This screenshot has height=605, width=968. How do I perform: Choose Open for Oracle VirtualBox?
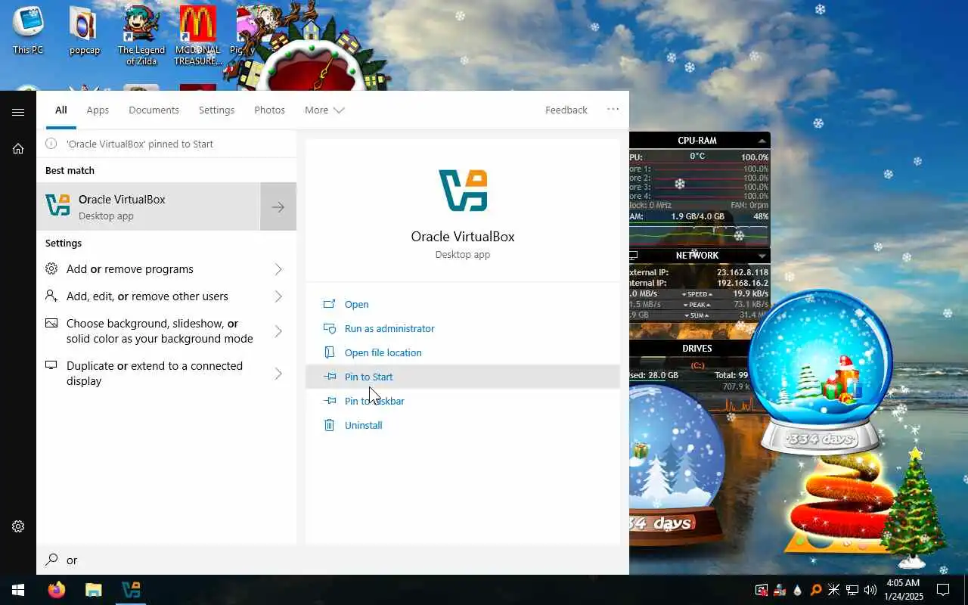click(463, 304)
